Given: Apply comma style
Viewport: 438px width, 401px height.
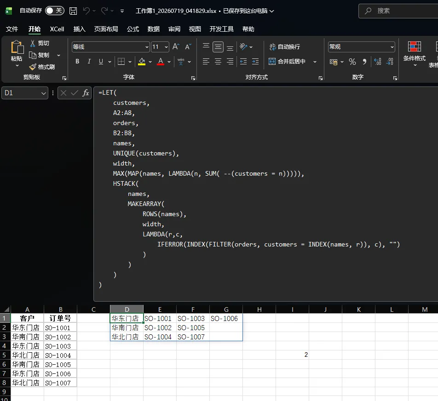Looking at the screenshot, I should [364, 62].
